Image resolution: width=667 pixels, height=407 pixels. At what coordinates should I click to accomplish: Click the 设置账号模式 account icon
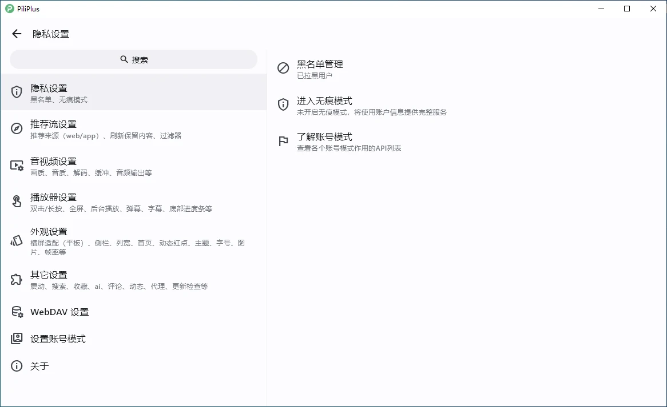tap(16, 339)
